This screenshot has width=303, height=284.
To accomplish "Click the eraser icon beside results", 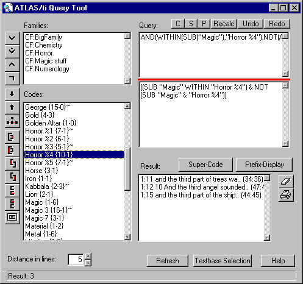I will pyautogui.click(x=286, y=182).
